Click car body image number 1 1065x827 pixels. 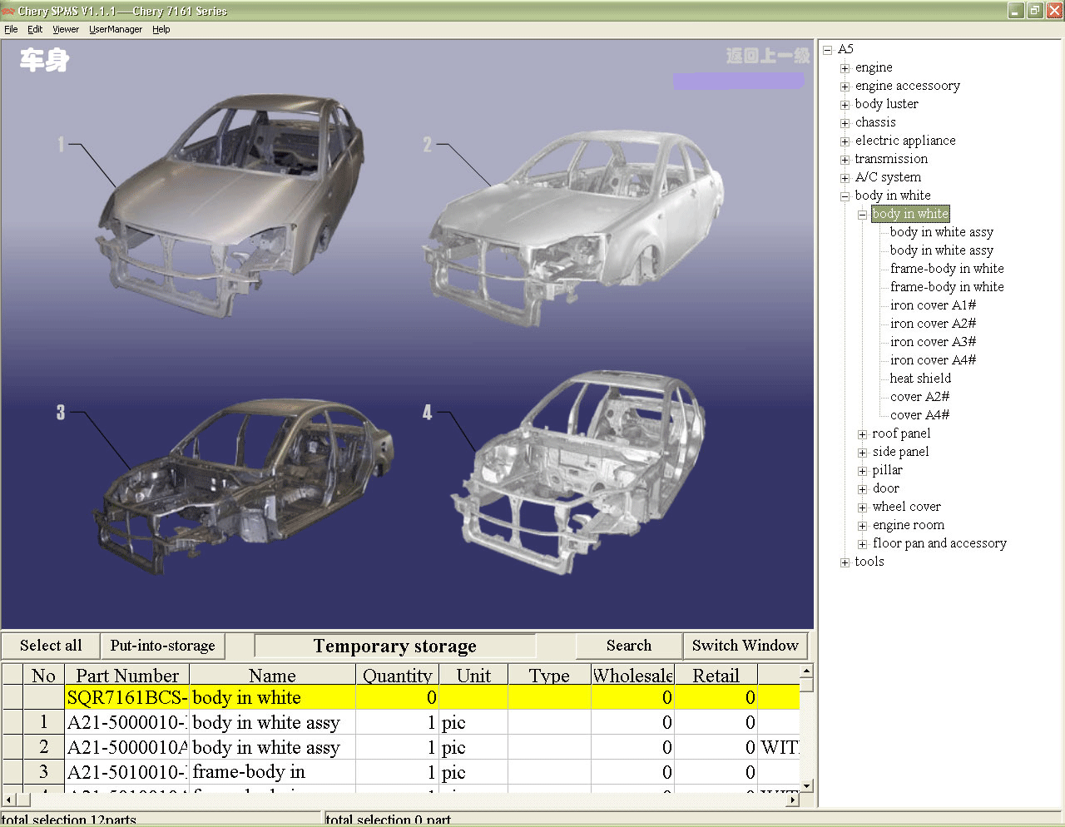pos(229,204)
